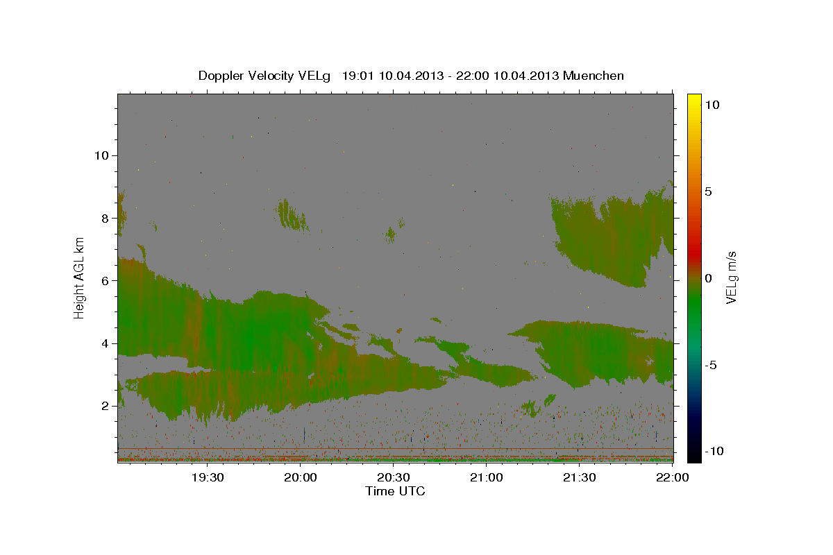The image size is (833, 555).
Task: Click the colorbar tick label 0
Action: click(709, 278)
